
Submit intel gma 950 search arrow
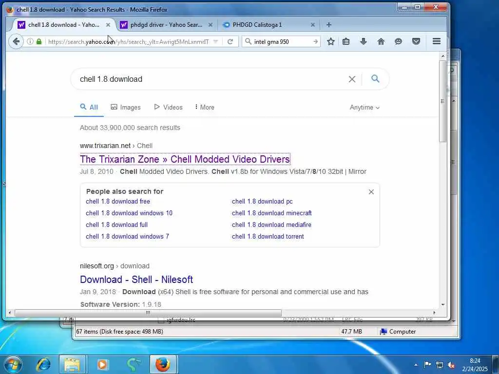(315, 42)
